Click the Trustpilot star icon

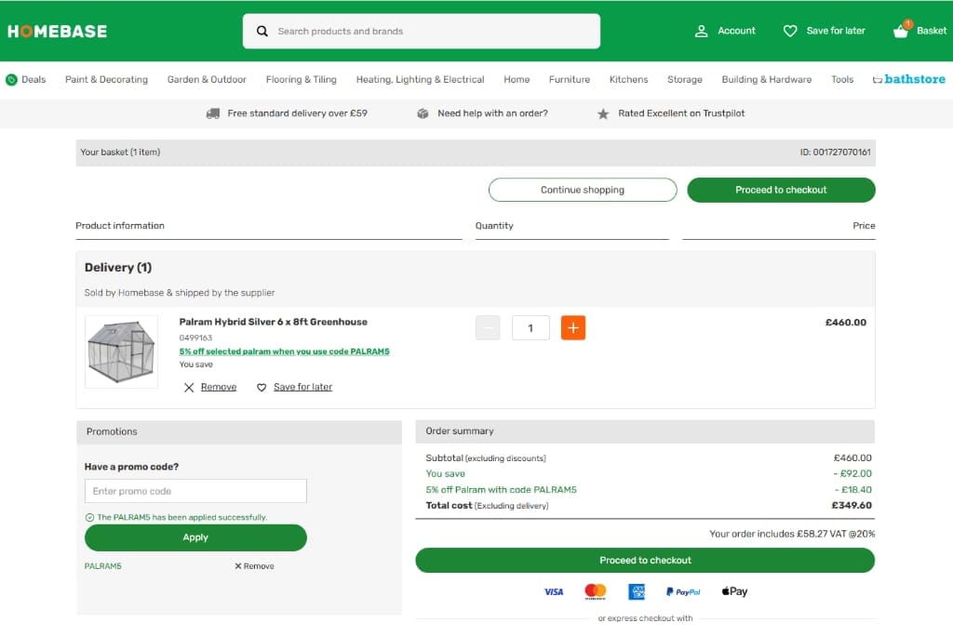click(602, 113)
